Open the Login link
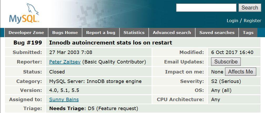The image size is (265, 113). pyautogui.click(x=232, y=21)
